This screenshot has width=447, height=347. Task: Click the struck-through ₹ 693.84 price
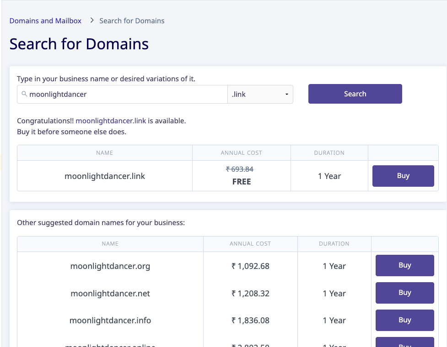240,169
